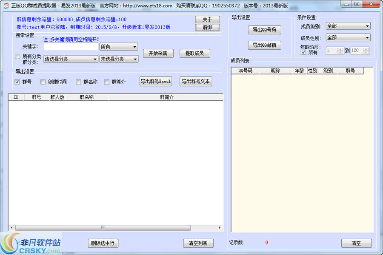The width and height of the screenshot is (383, 255).
Task: Sort by ID column header
Action: click(x=16, y=97)
